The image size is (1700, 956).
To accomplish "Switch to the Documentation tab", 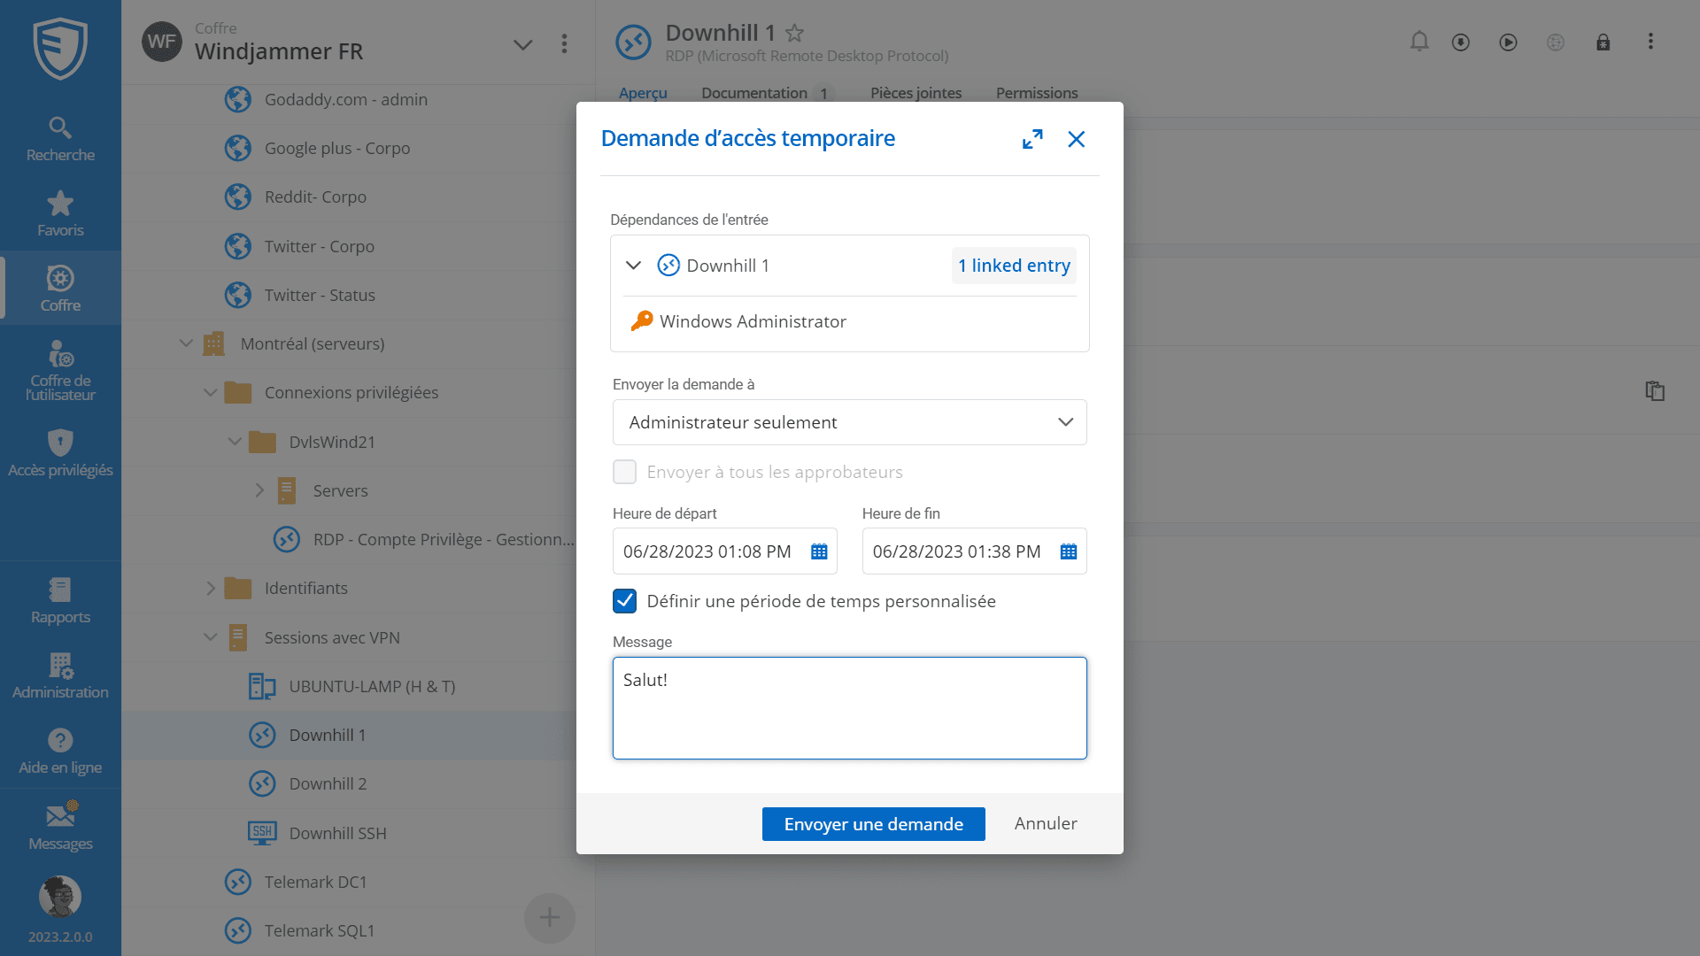I will pos(753,93).
